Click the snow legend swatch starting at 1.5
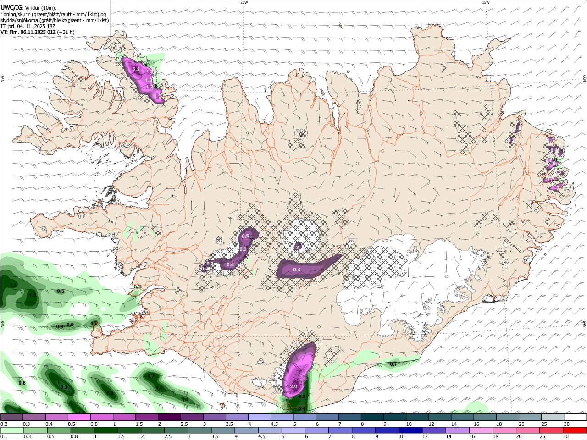The image size is (587, 440). [x=146, y=418]
